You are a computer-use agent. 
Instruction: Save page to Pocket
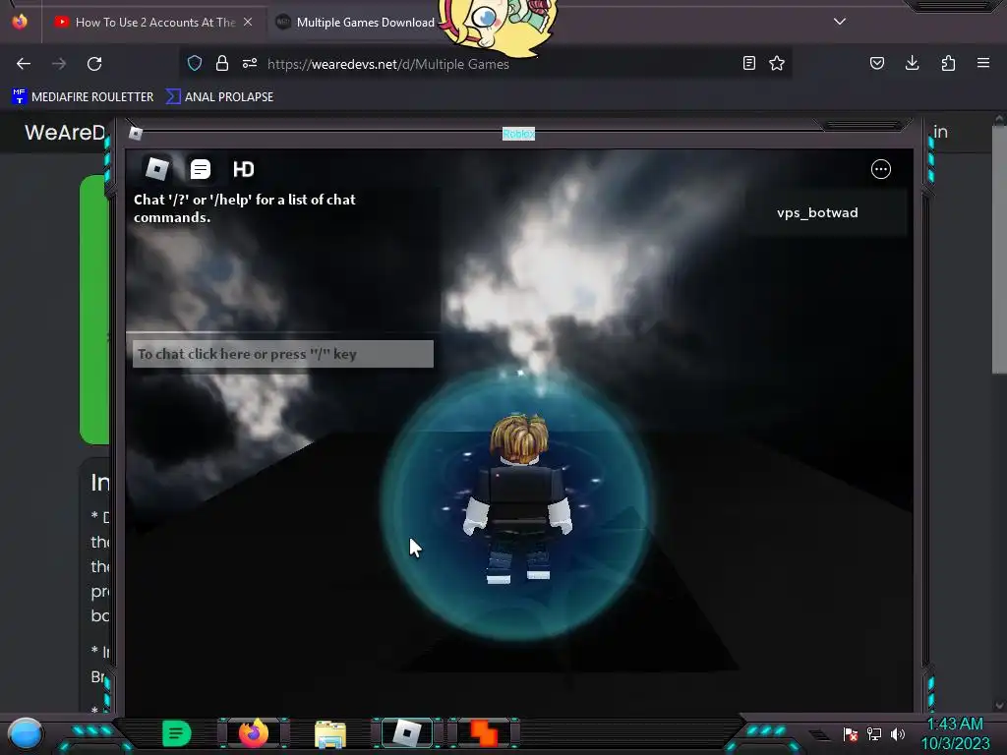877,63
